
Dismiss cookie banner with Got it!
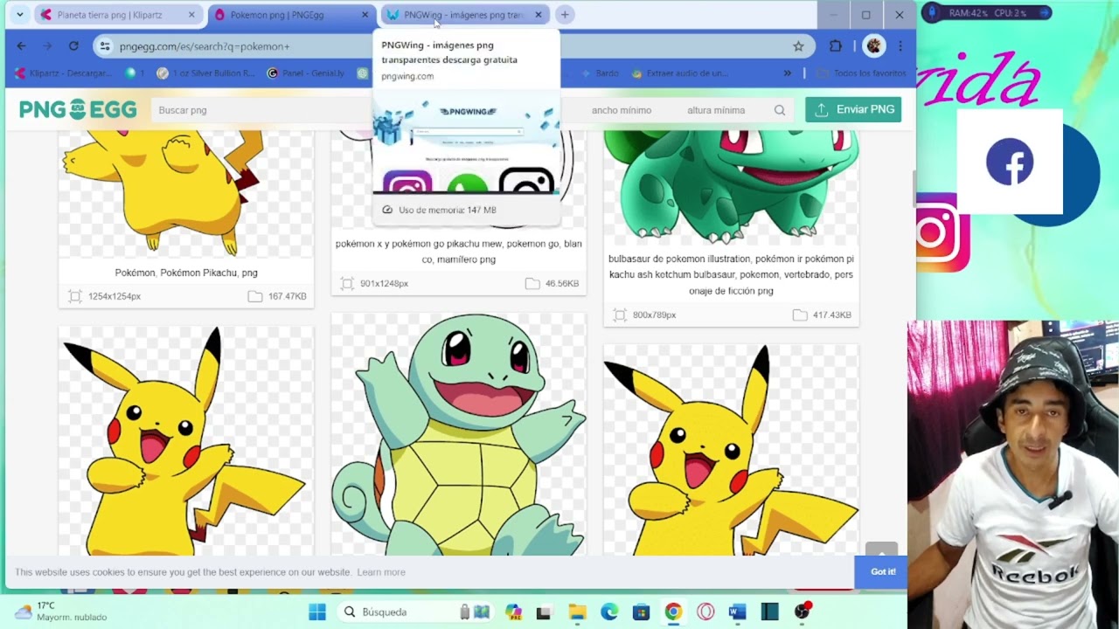click(883, 571)
